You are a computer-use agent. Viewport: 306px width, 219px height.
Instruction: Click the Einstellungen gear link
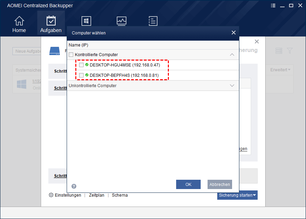coord(65,195)
